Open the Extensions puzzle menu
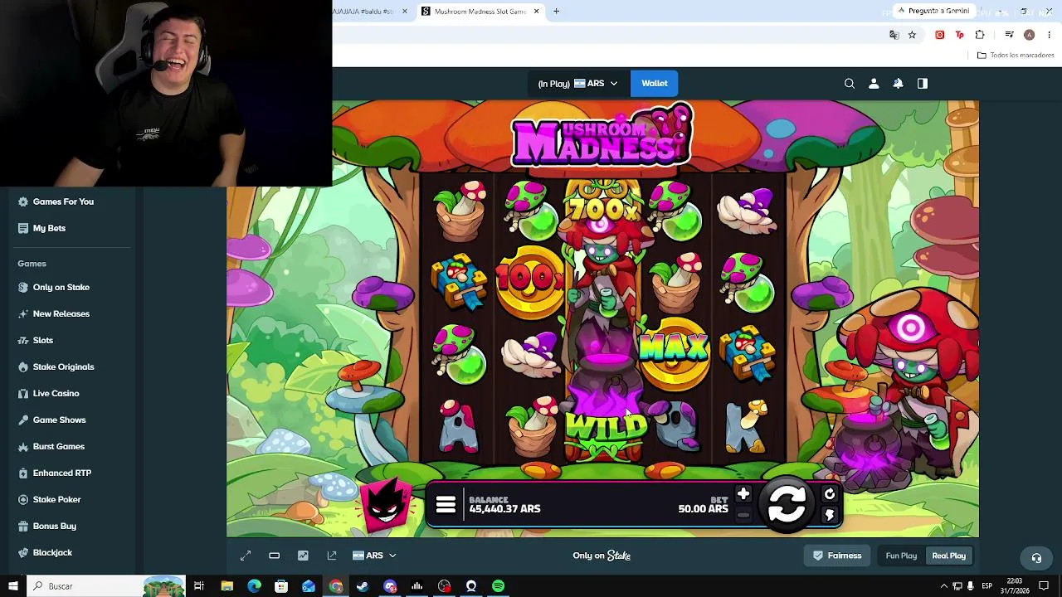The width and height of the screenshot is (1062, 597). (x=980, y=35)
